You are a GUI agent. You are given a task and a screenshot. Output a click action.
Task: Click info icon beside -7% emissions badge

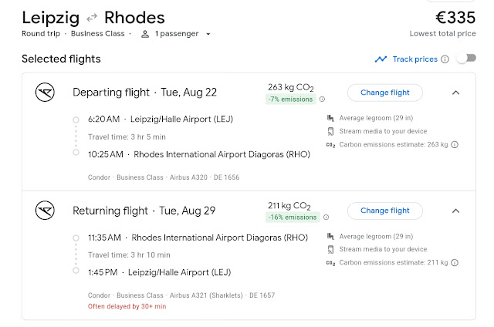click(x=323, y=99)
